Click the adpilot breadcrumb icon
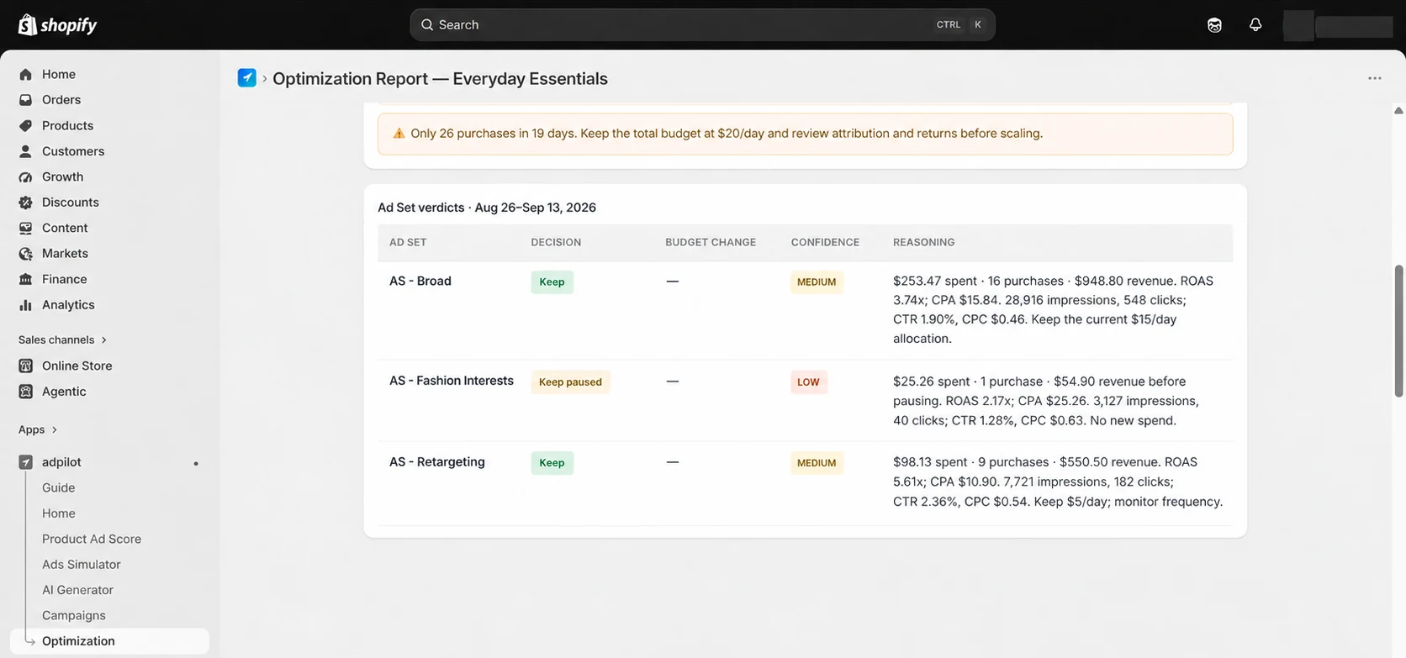Screen dimensions: 1406x658 coord(247,78)
